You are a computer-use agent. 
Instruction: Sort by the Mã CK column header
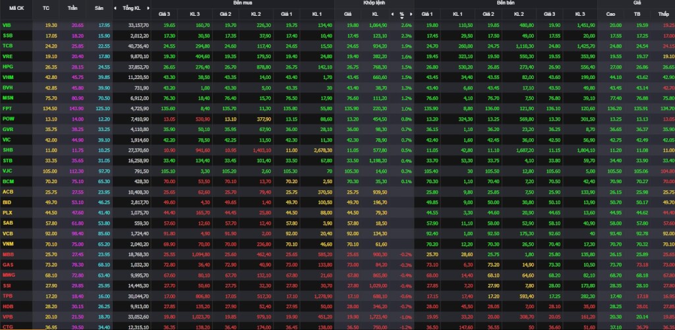[x=16, y=8]
